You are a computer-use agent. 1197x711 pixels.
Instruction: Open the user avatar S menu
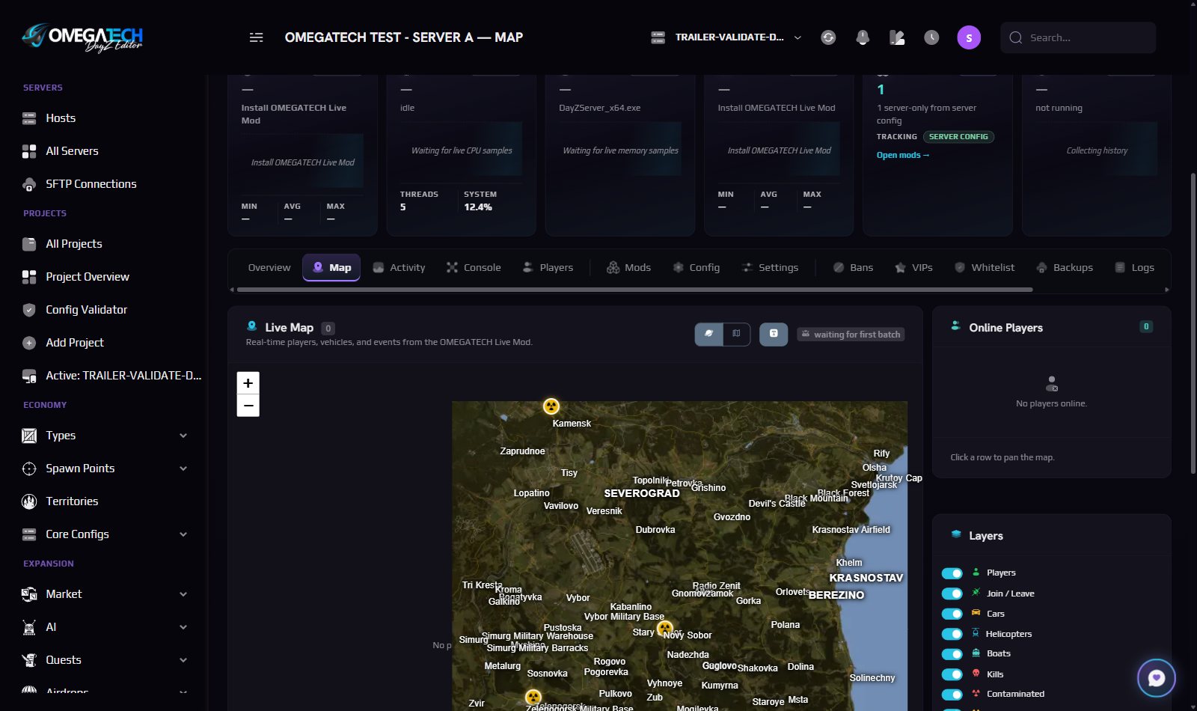(969, 37)
